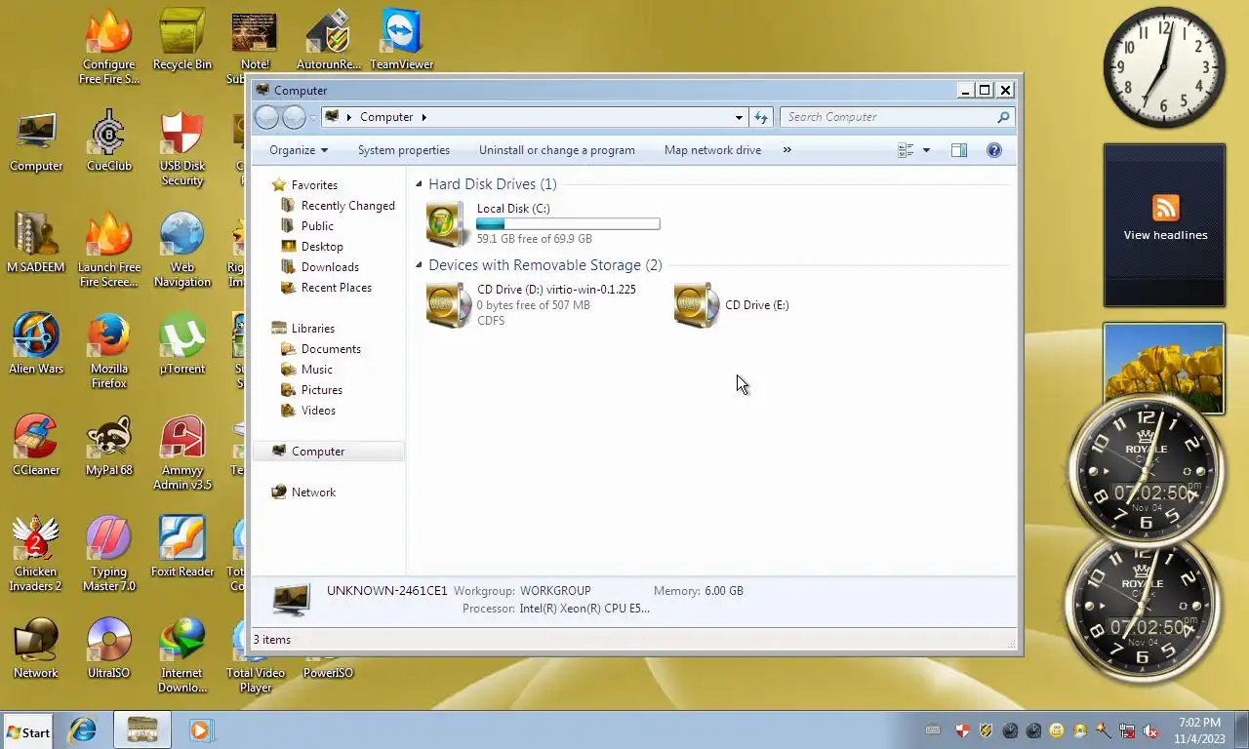This screenshot has height=749, width=1249.
Task: Select Internet Download Manager desktop shortcut
Action: [x=182, y=655]
